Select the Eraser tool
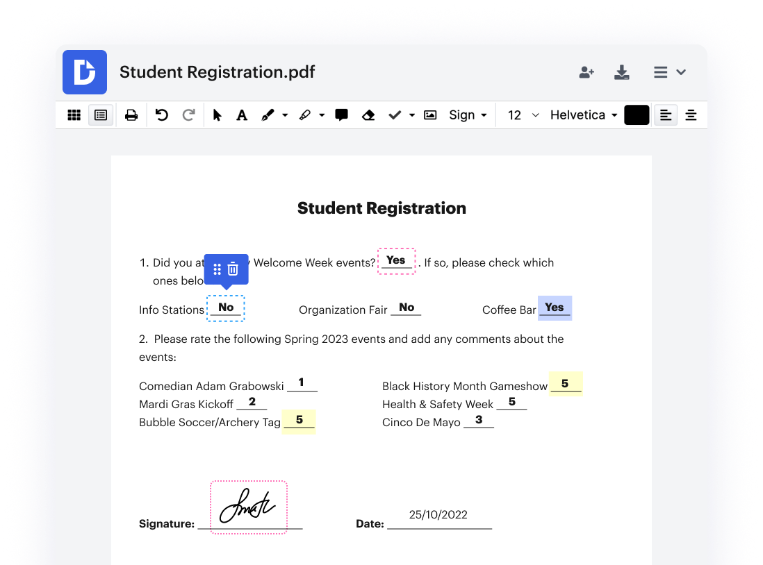 click(368, 115)
